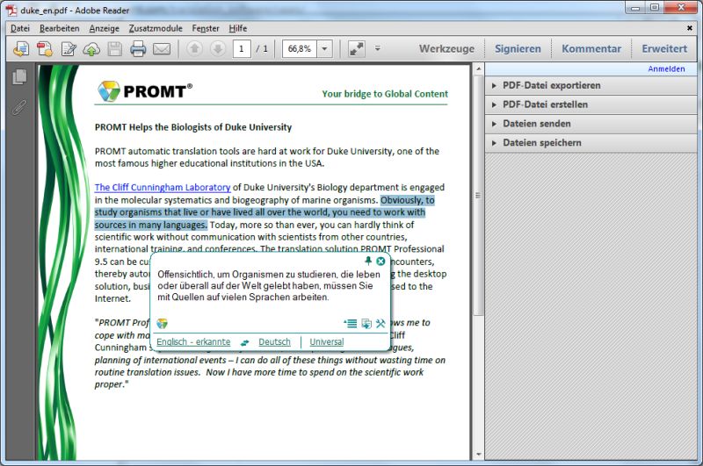
Task: Click the 'Your bridge to Global Content' text
Action: click(x=385, y=94)
